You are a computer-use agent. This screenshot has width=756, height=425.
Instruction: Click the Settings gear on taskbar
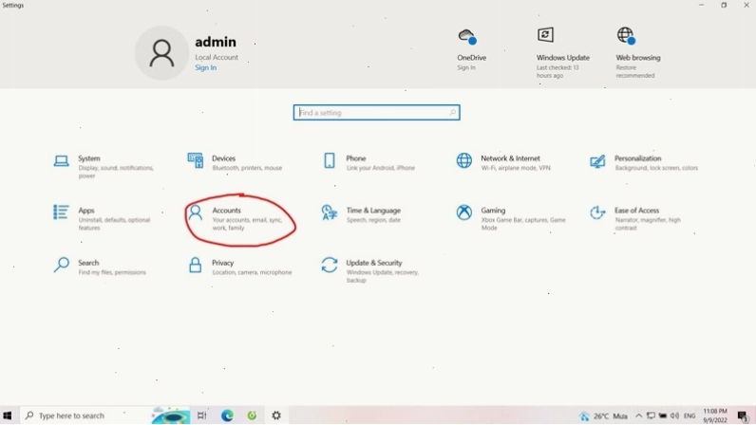tap(276, 416)
